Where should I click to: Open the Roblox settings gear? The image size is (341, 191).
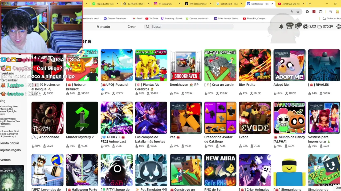[x=339, y=27]
